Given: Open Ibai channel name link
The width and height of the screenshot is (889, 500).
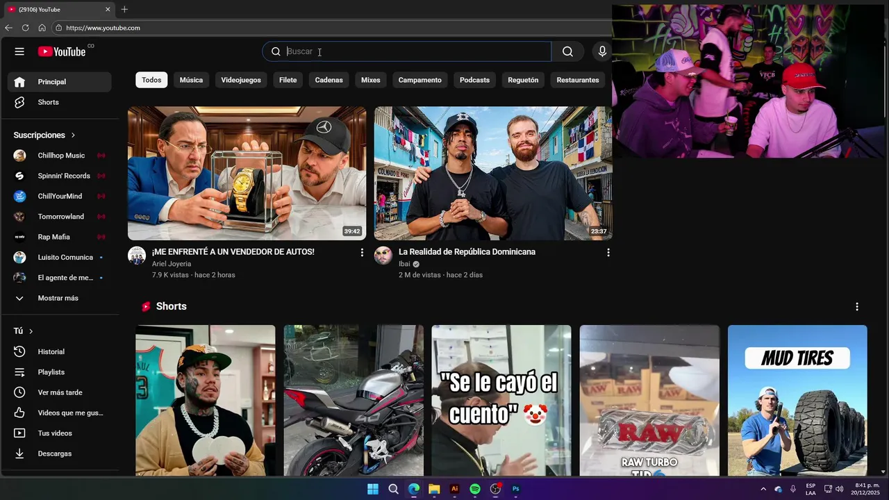Looking at the screenshot, I should 404,264.
